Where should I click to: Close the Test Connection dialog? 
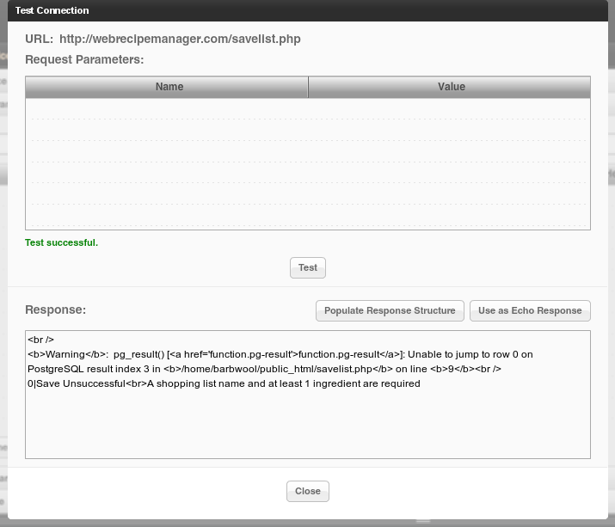[307, 491]
